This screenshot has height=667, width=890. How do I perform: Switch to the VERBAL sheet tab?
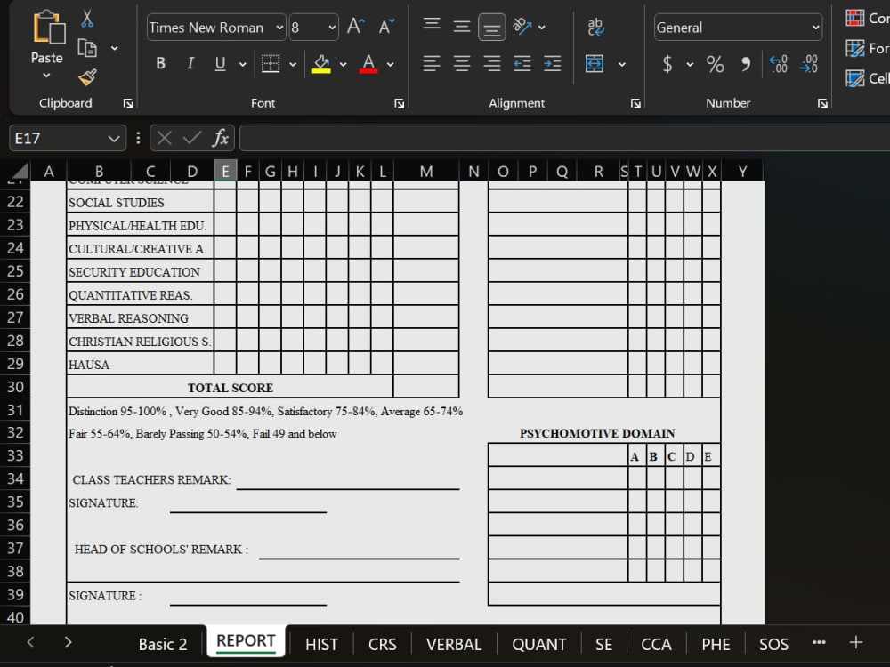pyautogui.click(x=454, y=644)
